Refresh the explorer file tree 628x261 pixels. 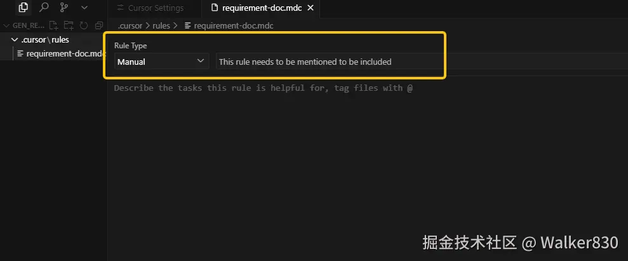(83, 25)
